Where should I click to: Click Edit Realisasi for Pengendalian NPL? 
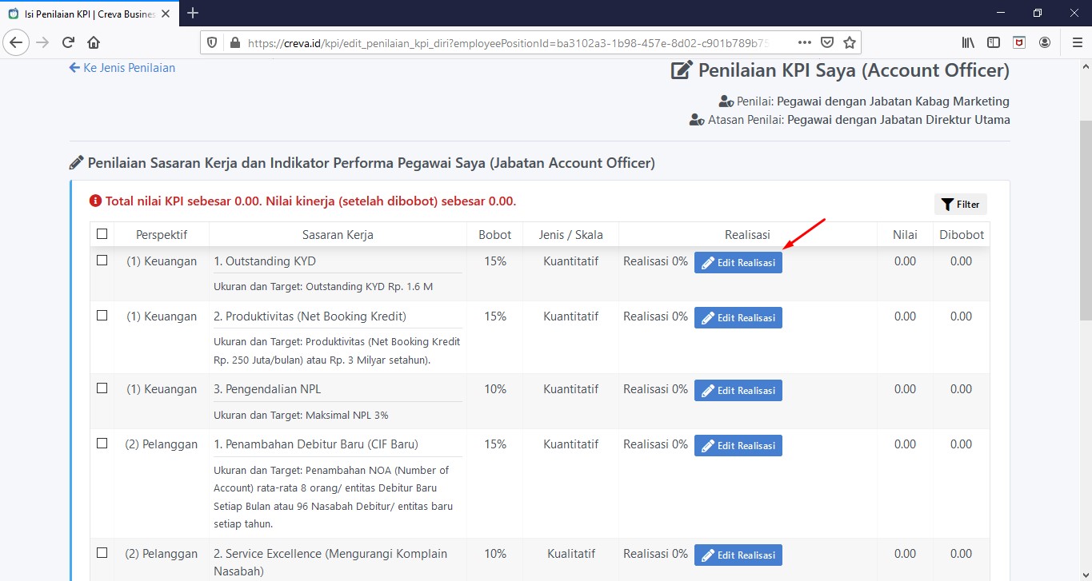(738, 391)
